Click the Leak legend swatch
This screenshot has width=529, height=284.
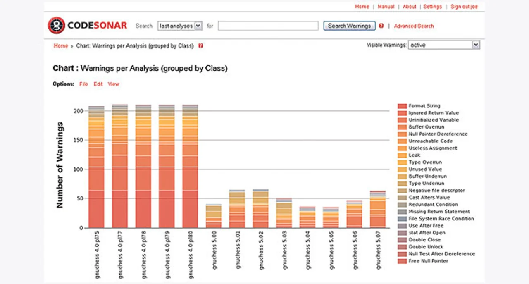[402, 155]
